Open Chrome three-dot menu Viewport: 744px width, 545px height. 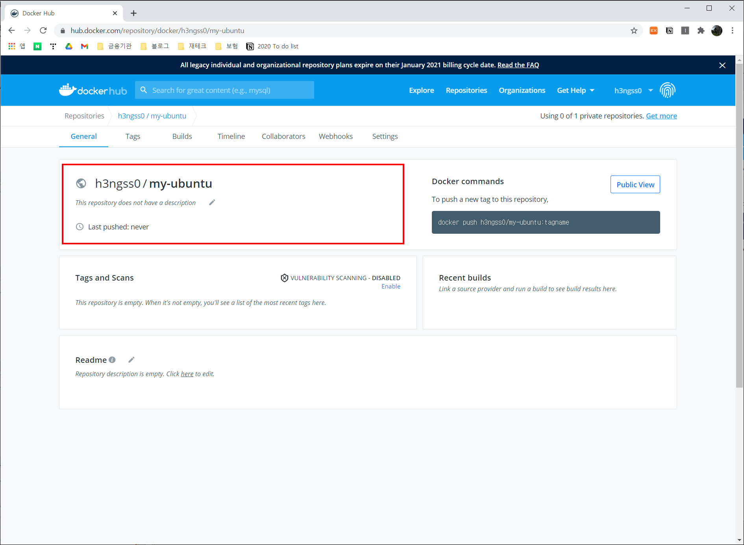(733, 31)
